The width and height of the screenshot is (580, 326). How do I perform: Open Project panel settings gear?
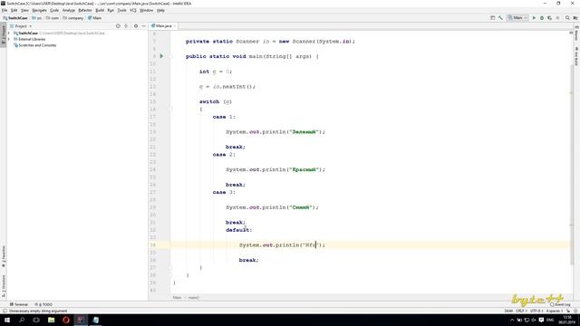pos(136,26)
